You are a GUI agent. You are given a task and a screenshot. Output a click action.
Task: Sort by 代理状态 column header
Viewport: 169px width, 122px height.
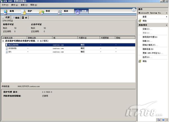tap(89, 38)
